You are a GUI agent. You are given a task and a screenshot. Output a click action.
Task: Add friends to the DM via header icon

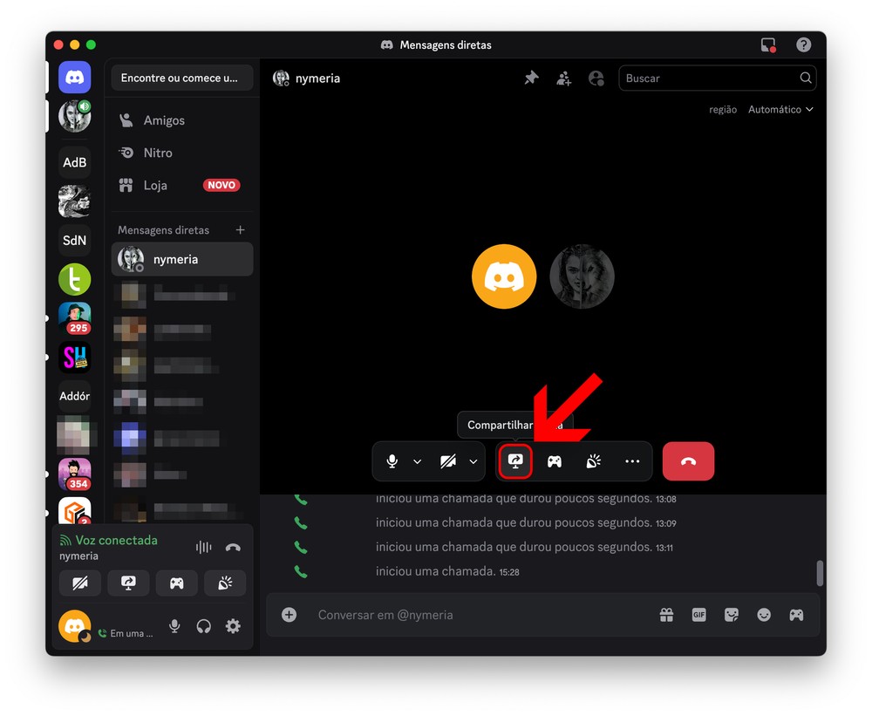tap(564, 78)
